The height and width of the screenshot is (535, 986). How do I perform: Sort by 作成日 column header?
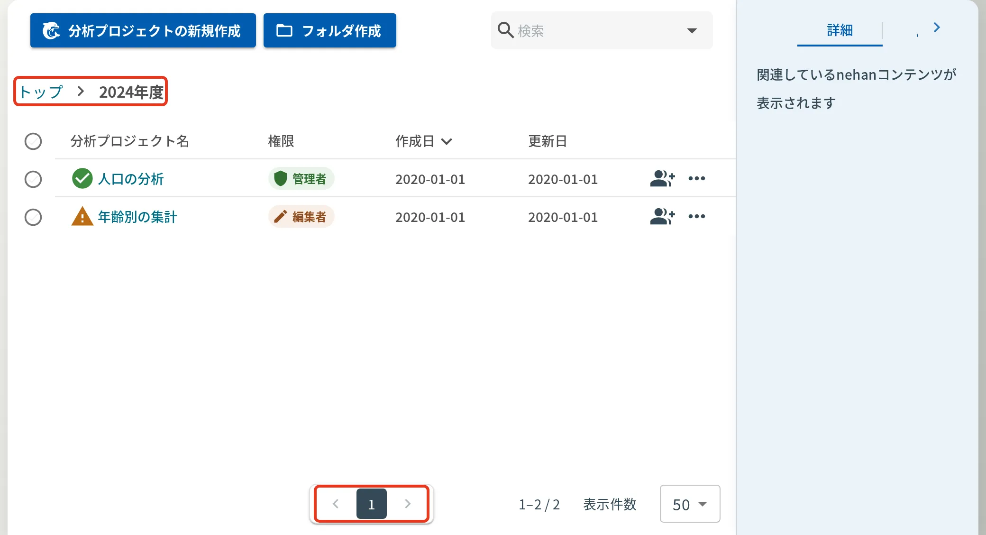(424, 141)
